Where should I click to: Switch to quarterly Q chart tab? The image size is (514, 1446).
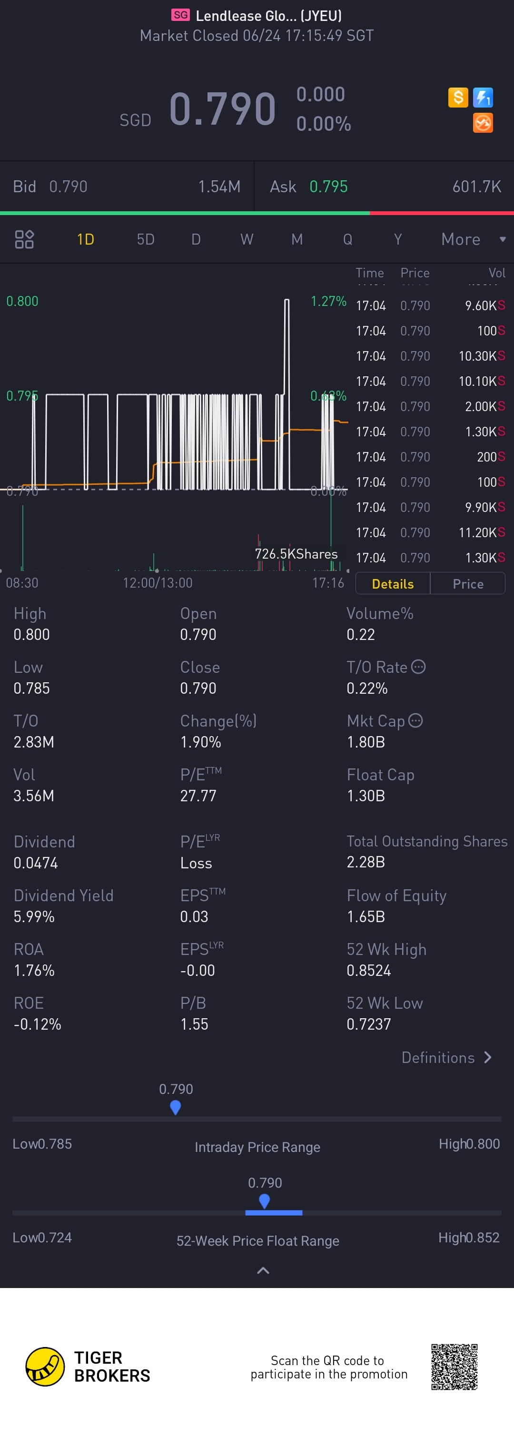pyautogui.click(x=348, y=240)
